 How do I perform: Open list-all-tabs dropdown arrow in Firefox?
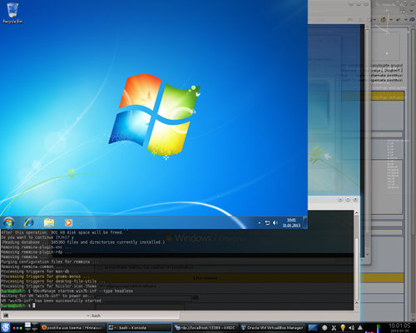pos(411,11)
